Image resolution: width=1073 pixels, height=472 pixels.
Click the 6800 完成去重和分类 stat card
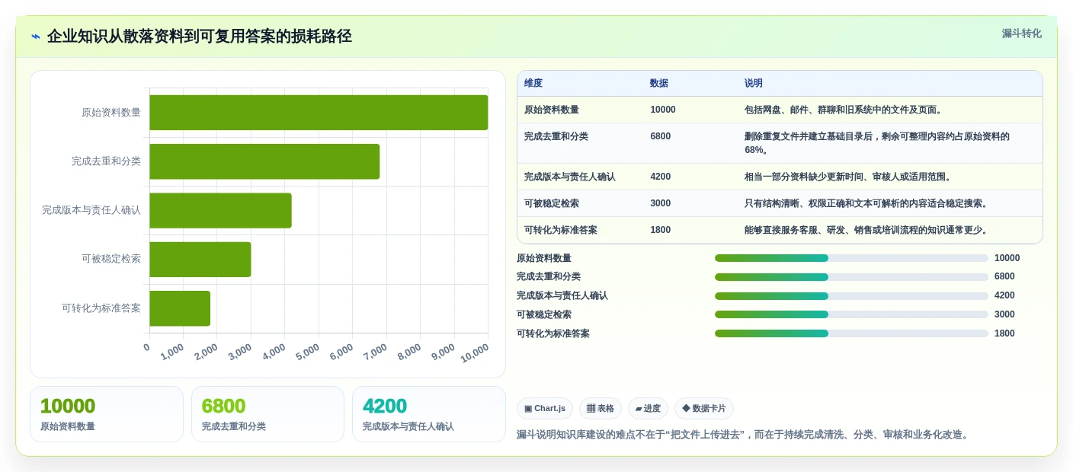267,414
